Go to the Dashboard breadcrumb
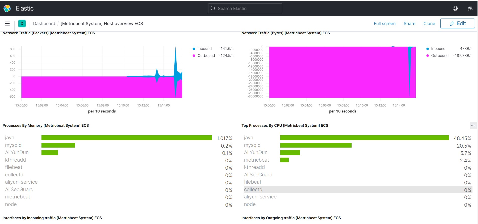Image resolution: width=478 pixels, height=224 pixels. click(x=44, y=24)
